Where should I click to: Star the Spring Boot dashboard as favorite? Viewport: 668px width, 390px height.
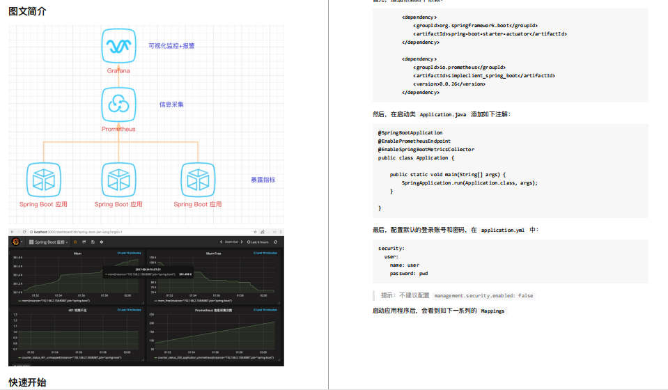pos(75,242)
